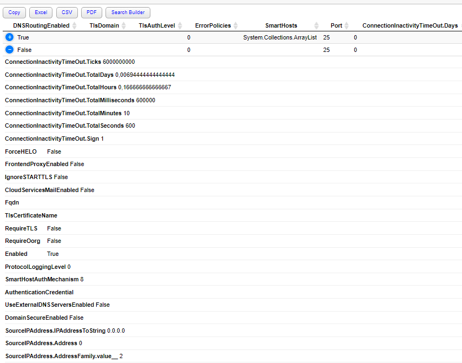Sort by SmartHosts column header
Viewport: 462px width, 363px height.
281,25
